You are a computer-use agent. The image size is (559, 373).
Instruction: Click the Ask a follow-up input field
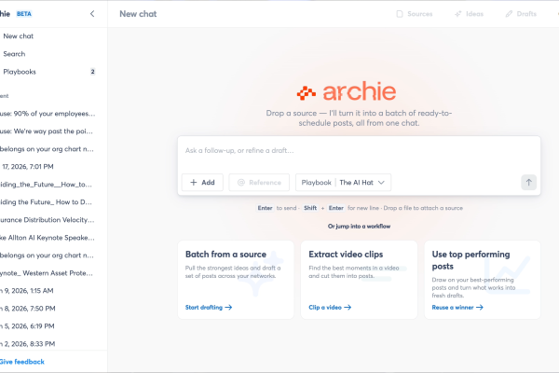359,151
